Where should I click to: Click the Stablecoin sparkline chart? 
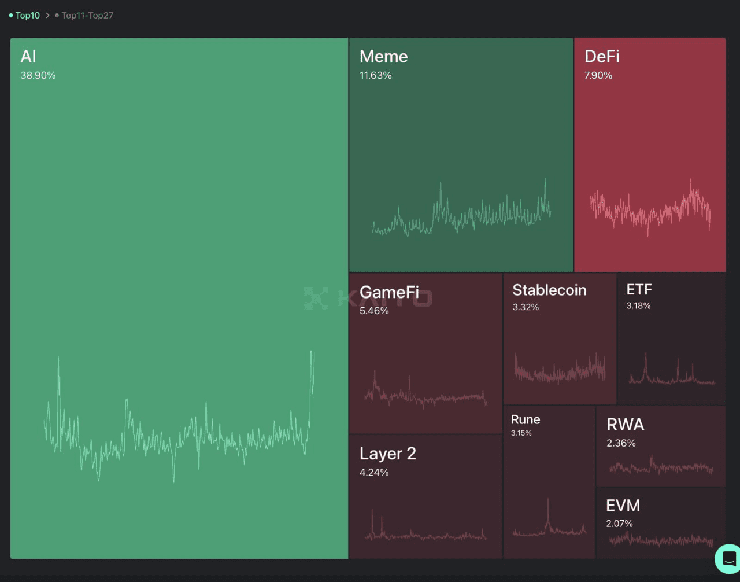[x=560, y=369]
